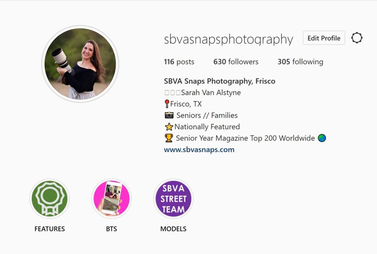The width and height of the screenshot is (377, 254).
Task: Open the FEATURES highlight ribbon badge icon
Action: (50, 199)
